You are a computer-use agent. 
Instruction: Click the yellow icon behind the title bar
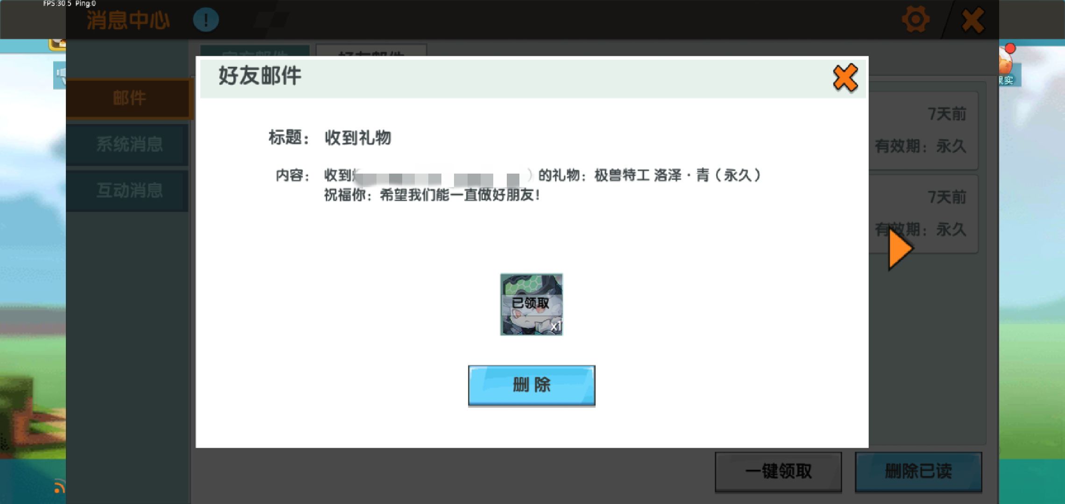tap(57, 44)
